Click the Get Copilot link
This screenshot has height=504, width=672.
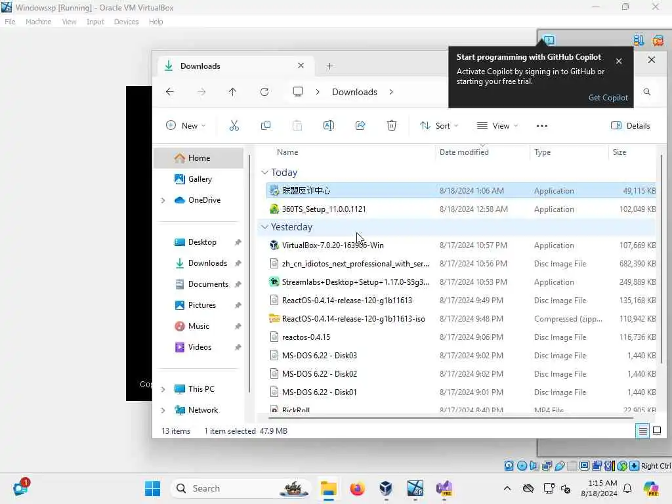[x=608, y=97]
